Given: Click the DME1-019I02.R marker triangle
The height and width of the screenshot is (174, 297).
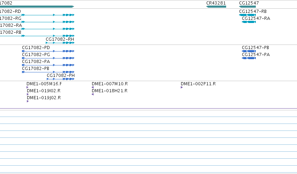Looking at the screenshot, I should point(28,94).
